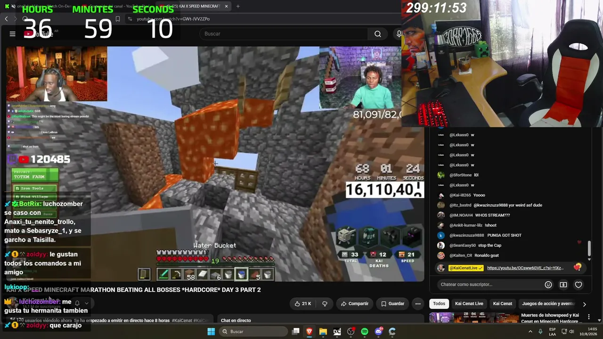This screenshot has height=339, width=603.
Task: Like the video with 21 K likes
Action: click(x=303, y=304)
